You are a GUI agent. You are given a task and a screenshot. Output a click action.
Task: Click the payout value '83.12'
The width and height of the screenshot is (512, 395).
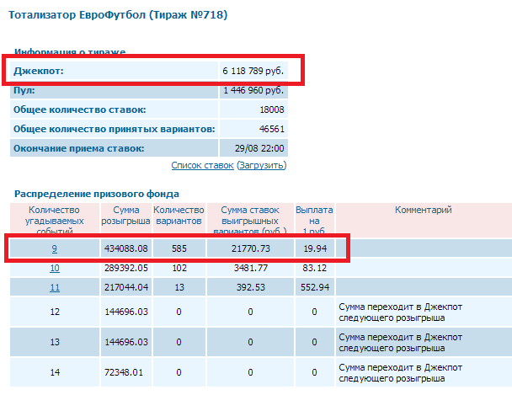point(314,268)
